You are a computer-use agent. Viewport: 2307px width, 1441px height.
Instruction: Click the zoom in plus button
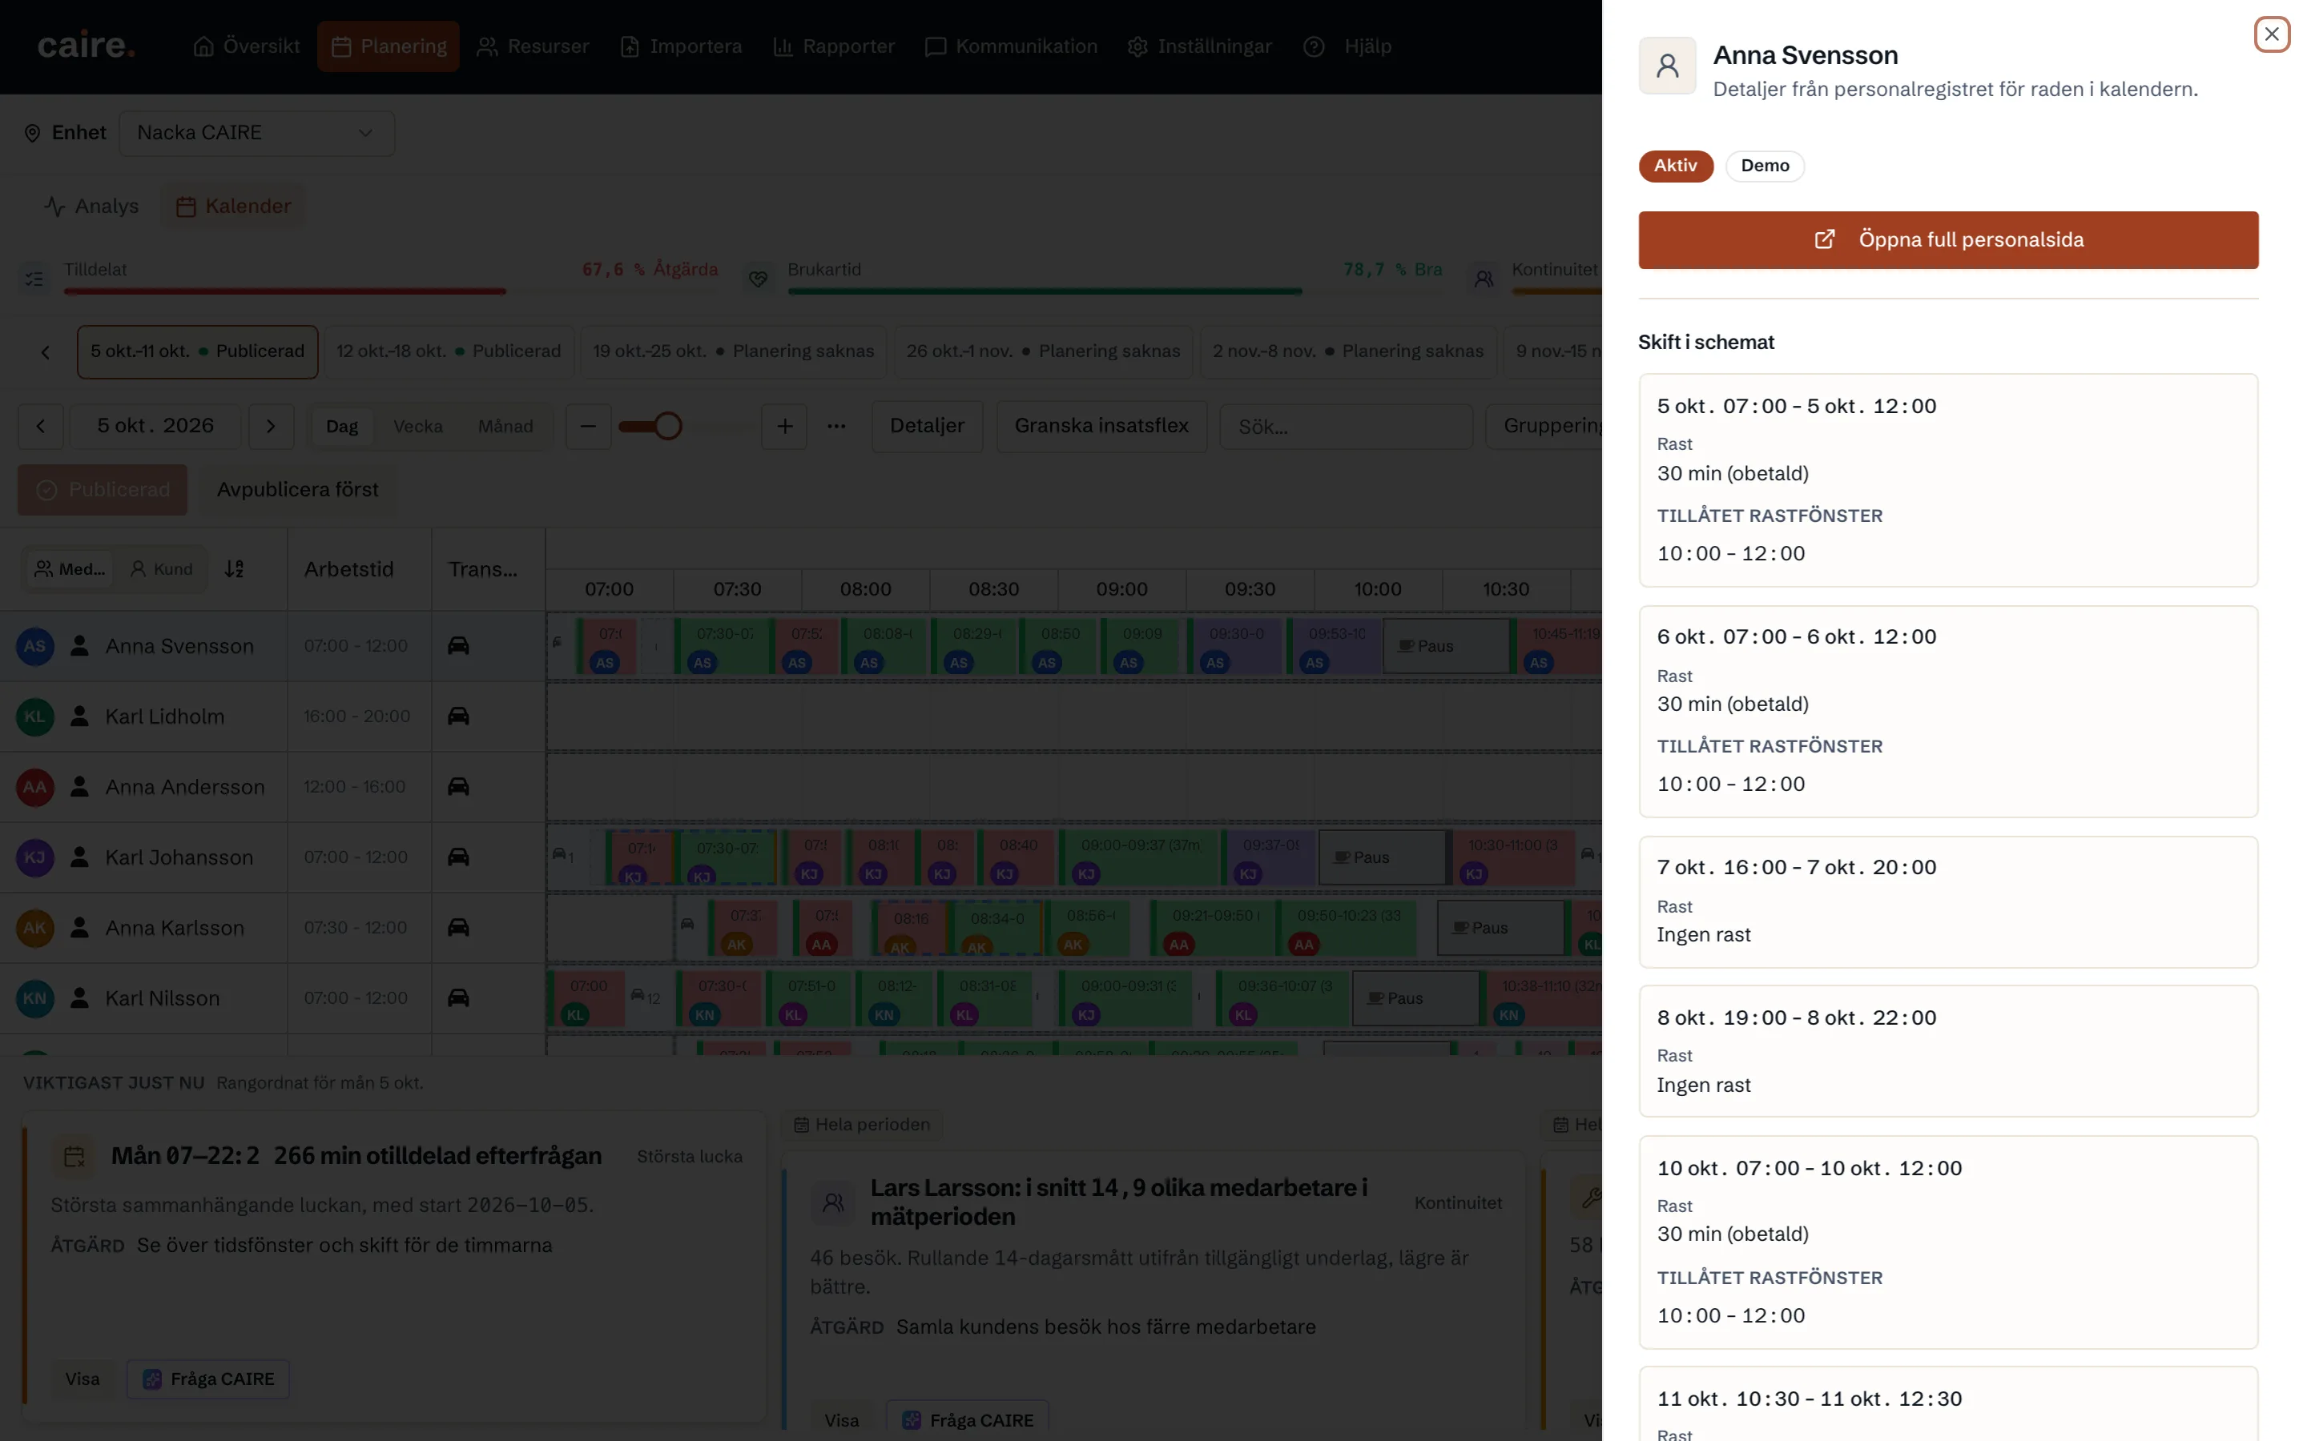[x=784, y=426]
